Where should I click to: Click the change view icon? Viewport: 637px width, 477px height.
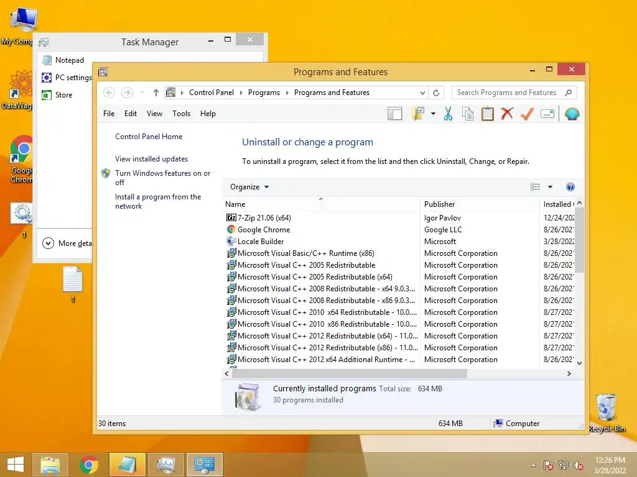535,187
